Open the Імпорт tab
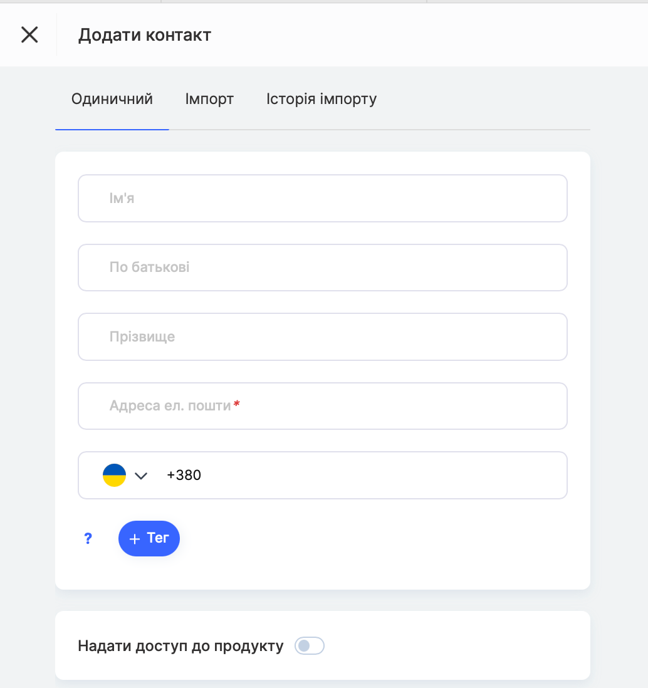 click(209, 99)
